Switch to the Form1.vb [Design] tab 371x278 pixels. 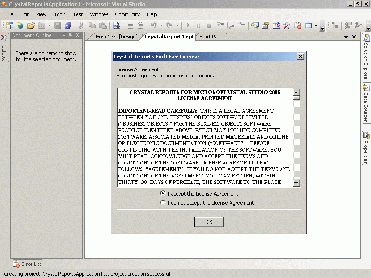pos(116,37)
